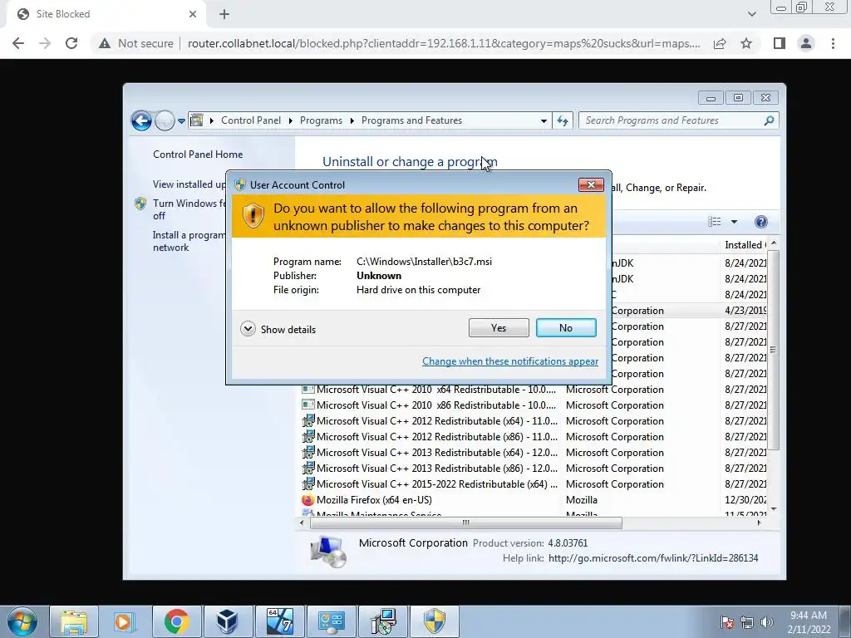851x638 pixels.
Task: Open Change when these notifications appear link
Action: tap(510, 361)
